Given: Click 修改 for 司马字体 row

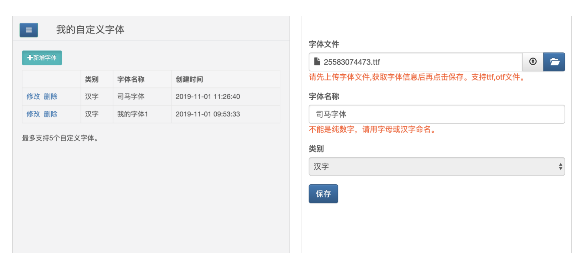Looking at the screenshot, I should tap(33, 96).
